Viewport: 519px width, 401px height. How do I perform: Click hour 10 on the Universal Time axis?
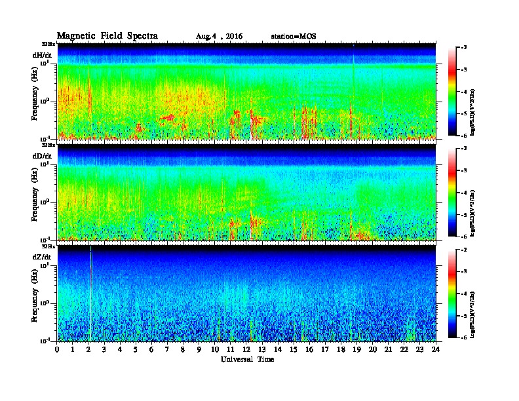point(215,350)
